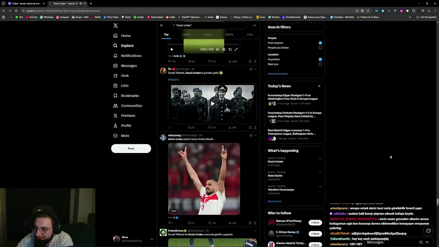439x247 pixels.
Task: Click the Profile person icon
Action: point(115,126)
